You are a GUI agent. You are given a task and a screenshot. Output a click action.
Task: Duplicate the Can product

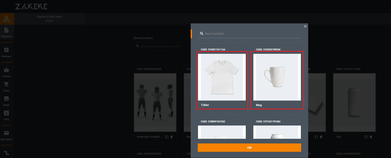tap(366, 137)
